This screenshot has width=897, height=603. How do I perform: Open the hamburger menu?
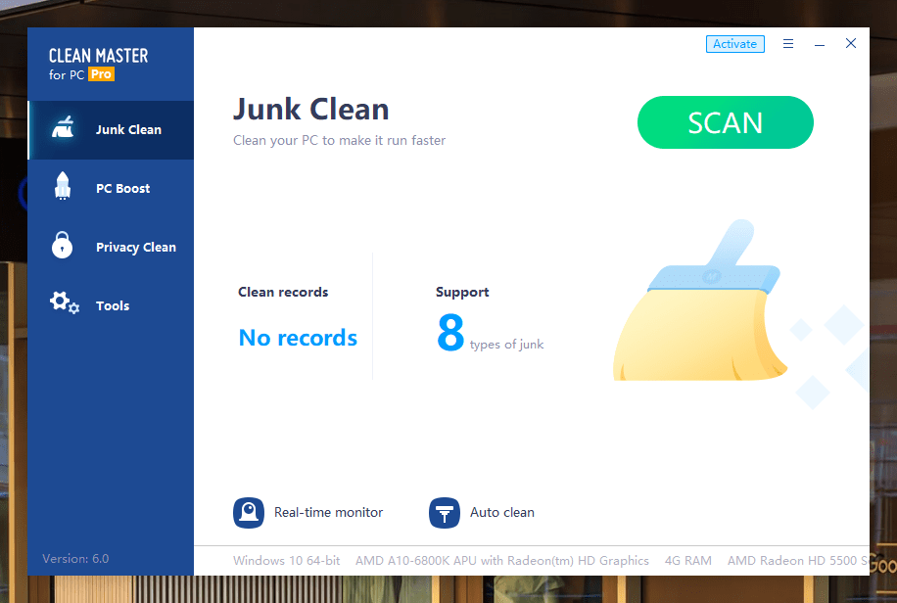coord(788,43)
